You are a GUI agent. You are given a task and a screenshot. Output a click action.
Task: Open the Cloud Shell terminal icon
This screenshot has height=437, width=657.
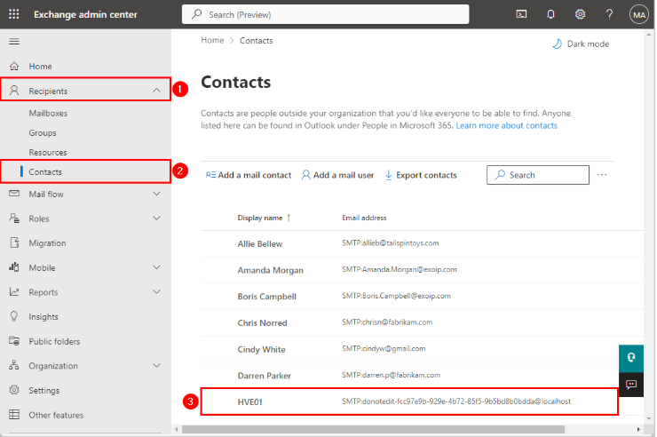point(521,14)
